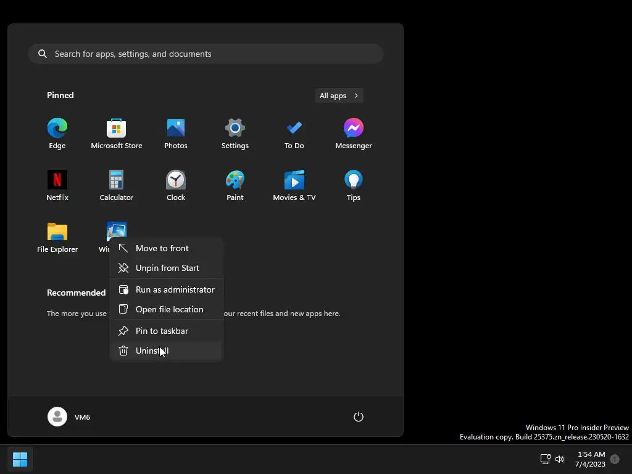Choose Move to front in context menu
This screenshot has width=632, height=474.
click(166, 248)
